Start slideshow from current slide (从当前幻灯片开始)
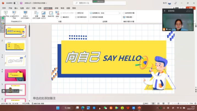 tap(14, 14)
